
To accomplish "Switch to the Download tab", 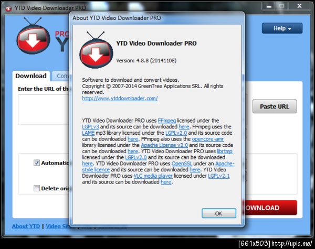I will (31, 76).
